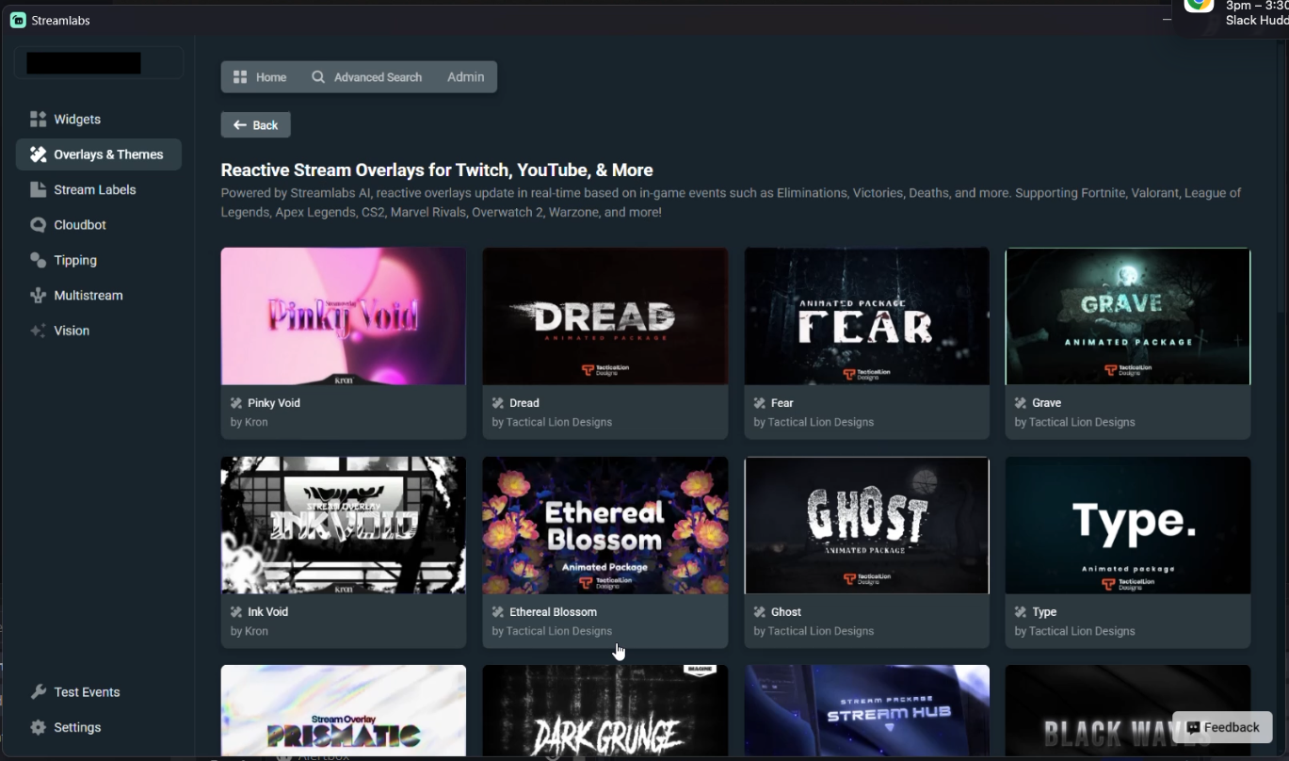This screenshot has height=761, width=1289.
Task: Select Stream Labels in the sidebar
Action: pyautogui.click(x=99, y=189)
